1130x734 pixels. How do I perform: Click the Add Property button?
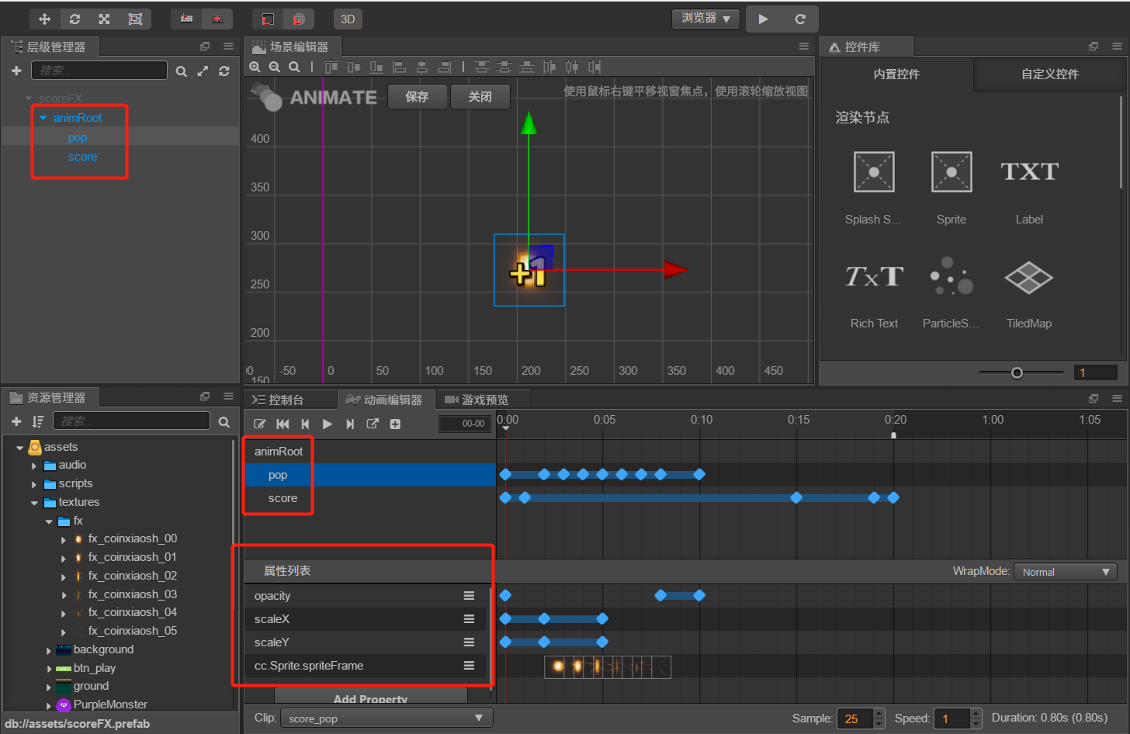[x=370, y=698]
